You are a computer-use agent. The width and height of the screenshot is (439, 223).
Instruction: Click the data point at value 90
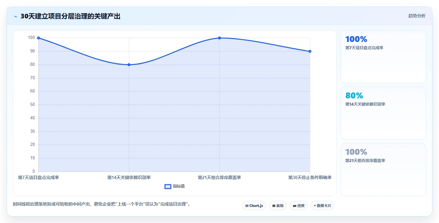pos(310,51)
